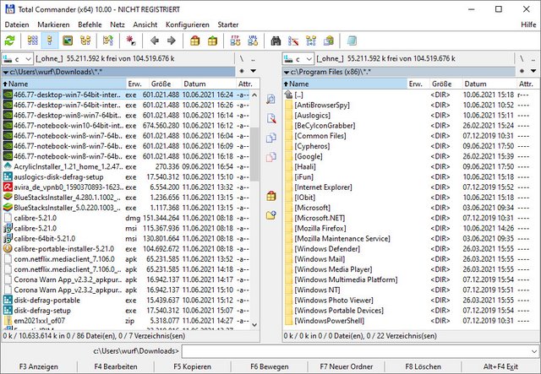Open the Dateien menu
Viewport: 541px width, 374px height.
pyautogui.click(x=17, y=24)
